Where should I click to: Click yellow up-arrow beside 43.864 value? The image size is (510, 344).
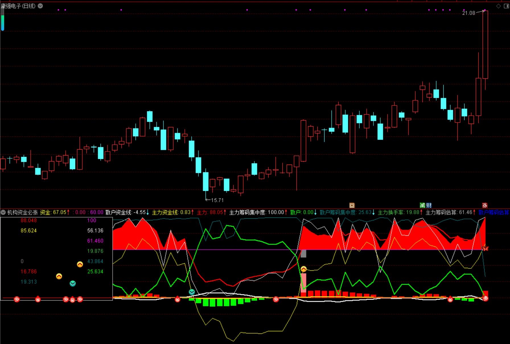(x=80, y=264)
